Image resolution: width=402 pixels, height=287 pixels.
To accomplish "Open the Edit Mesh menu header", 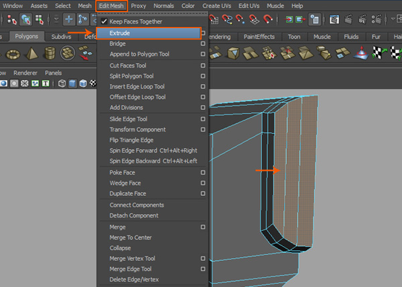I will pos(111,6).
